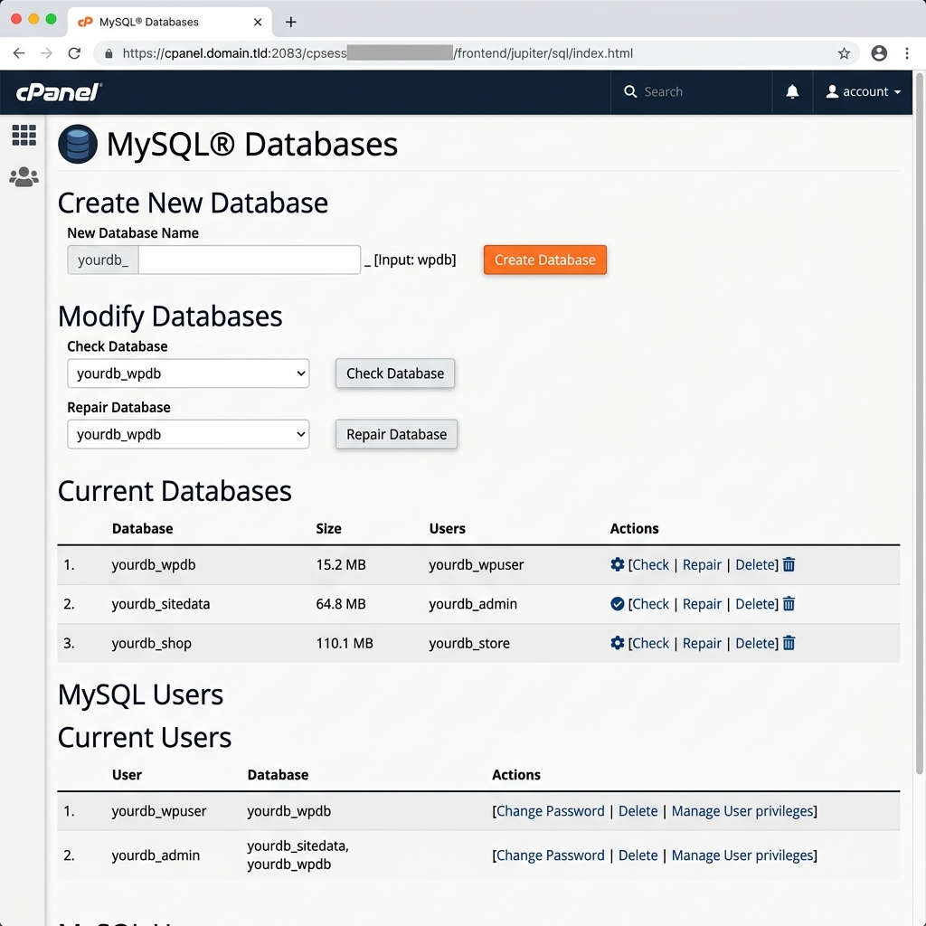Click Delete link for yourdb_shop

[x=755, y=643]
